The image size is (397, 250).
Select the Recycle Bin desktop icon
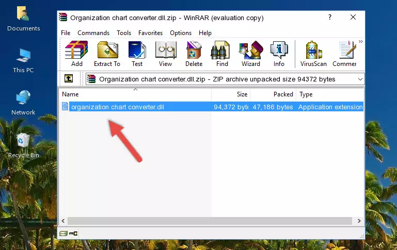(23, 145)
